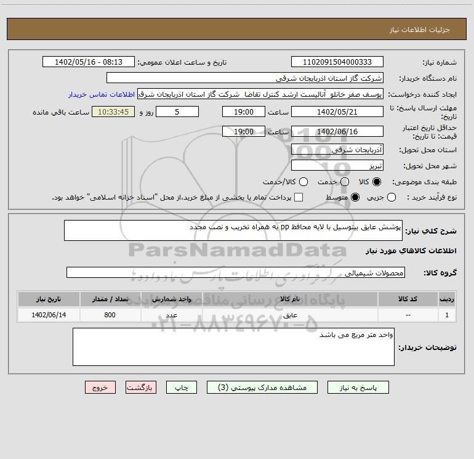Select the جزیی purchase type radio

391,198
